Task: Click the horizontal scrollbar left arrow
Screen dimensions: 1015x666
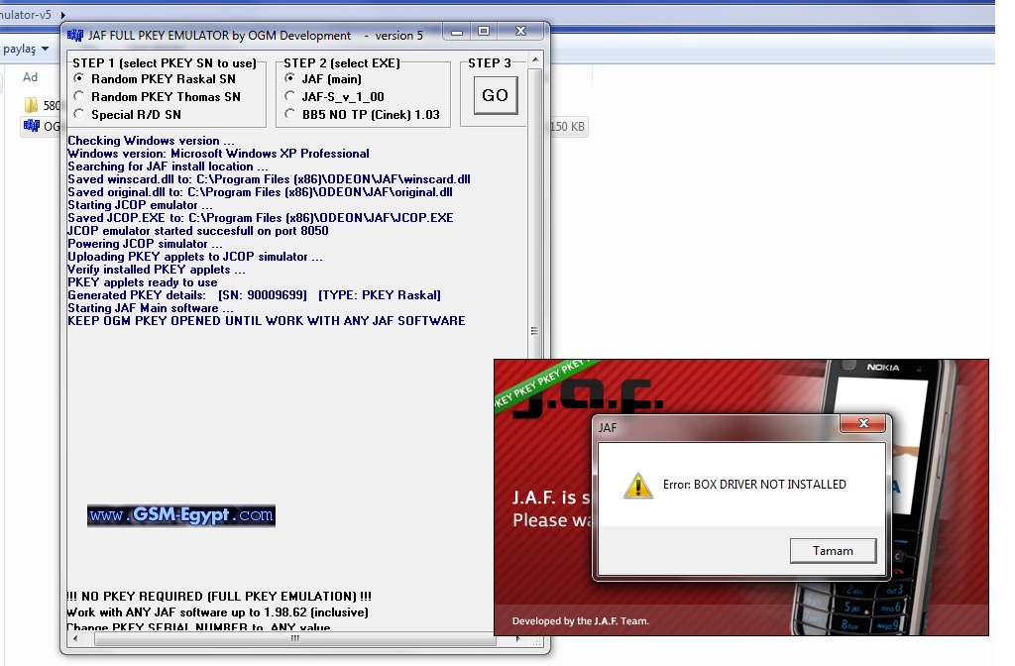Action: [x=75, y=639]
